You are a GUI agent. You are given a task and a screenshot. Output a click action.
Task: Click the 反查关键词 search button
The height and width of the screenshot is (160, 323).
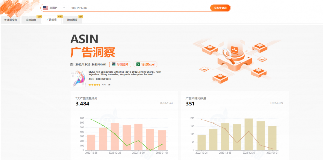220,8
